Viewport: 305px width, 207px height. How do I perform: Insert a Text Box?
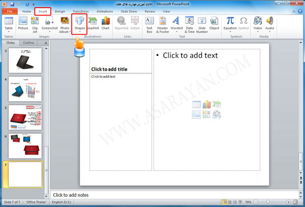[149, 23]
